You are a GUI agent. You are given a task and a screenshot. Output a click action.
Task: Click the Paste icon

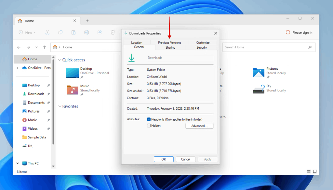pyautogui.click(x=73, y=32)
